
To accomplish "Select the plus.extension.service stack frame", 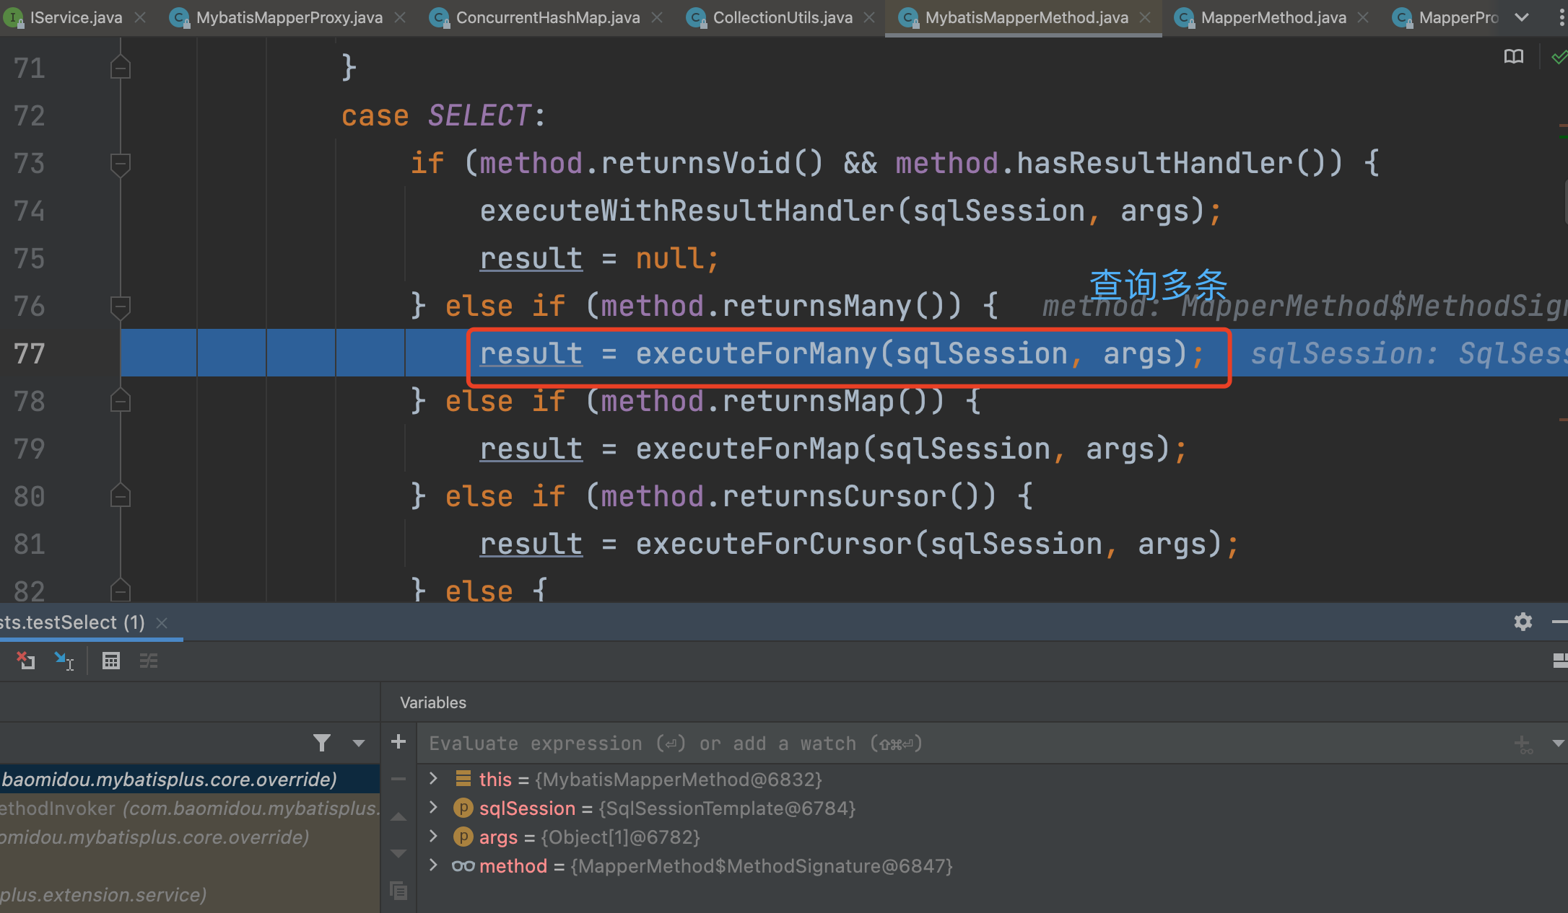I will coord(190,895).
